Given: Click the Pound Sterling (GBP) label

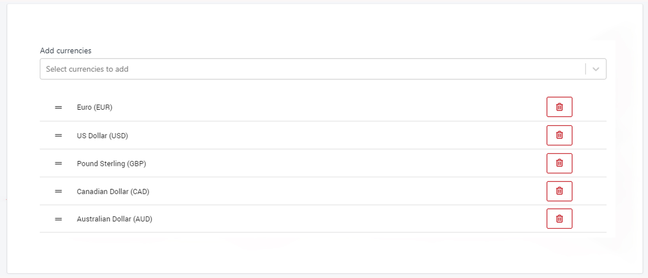Looking at the screenshot, I should (111, 164).
